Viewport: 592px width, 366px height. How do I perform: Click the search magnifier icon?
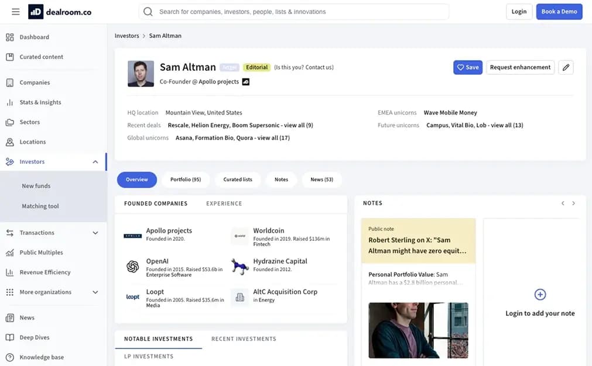[x=148, y=12]
